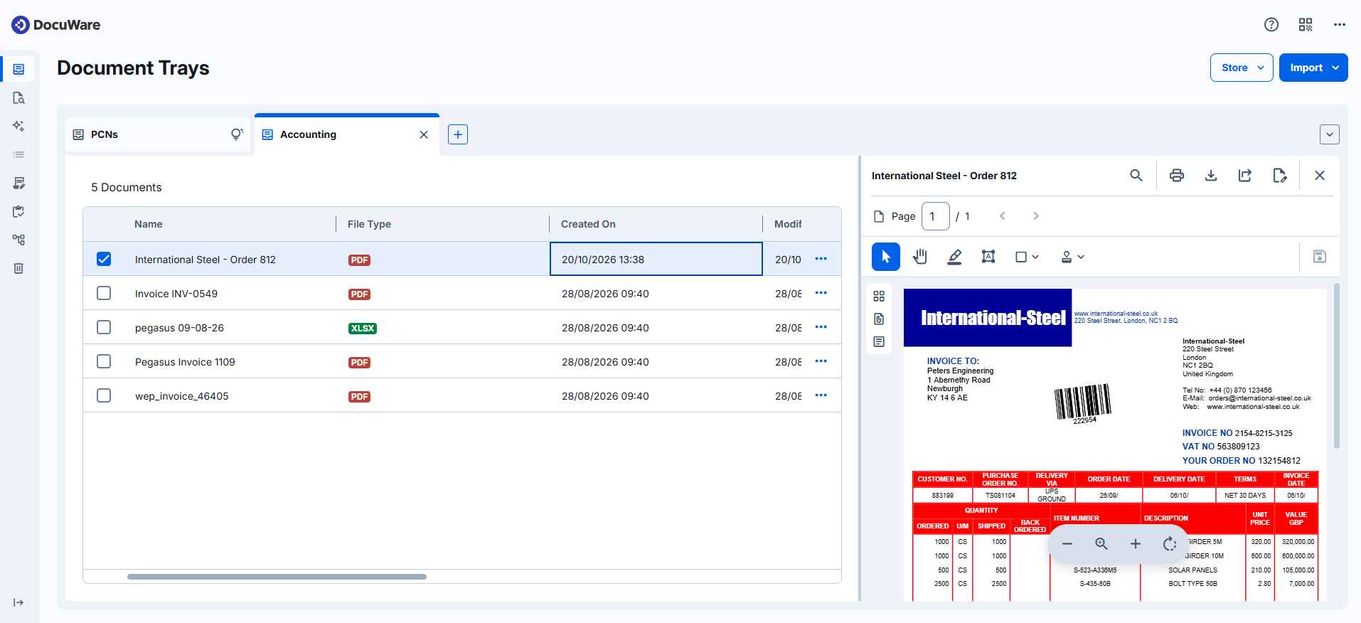
Task: Check the wep_invoice_46405 checkbox
Action: pos(104,395)
